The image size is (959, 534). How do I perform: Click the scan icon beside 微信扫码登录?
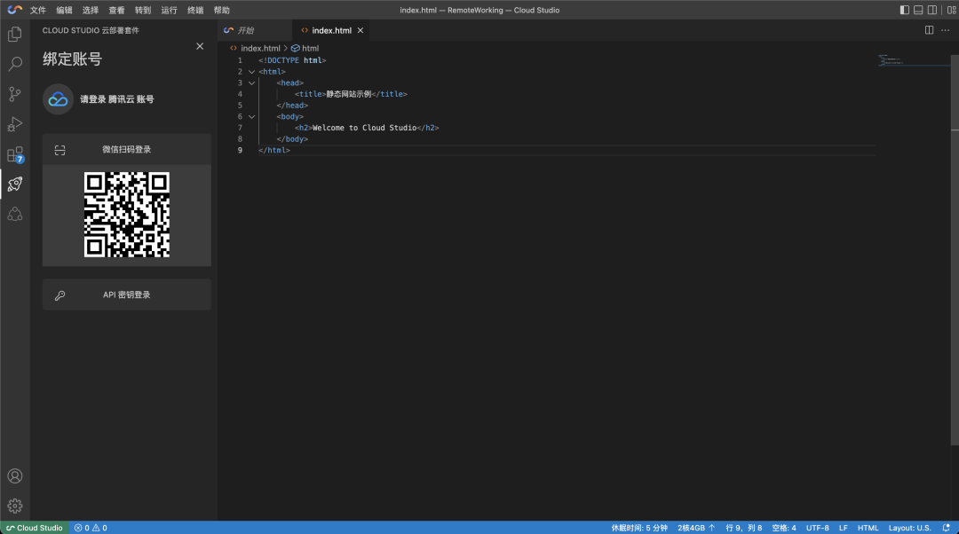(60, 150)
